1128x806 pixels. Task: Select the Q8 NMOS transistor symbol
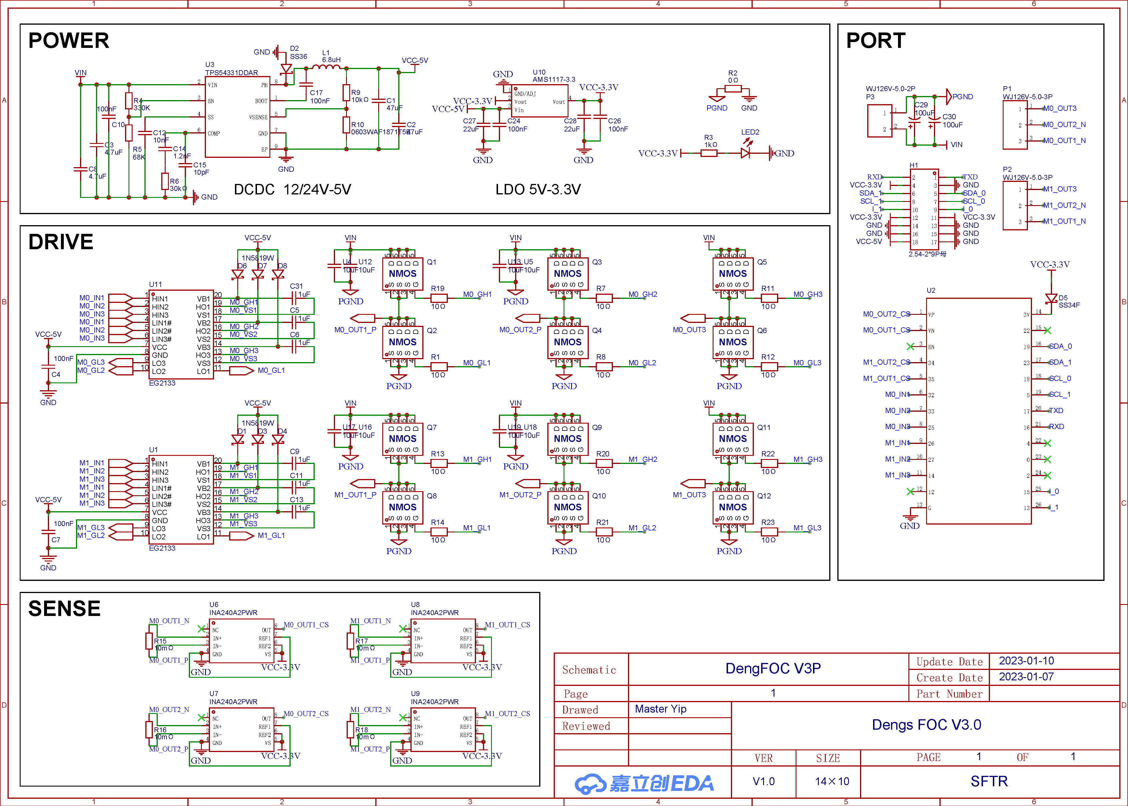(403, 508)
